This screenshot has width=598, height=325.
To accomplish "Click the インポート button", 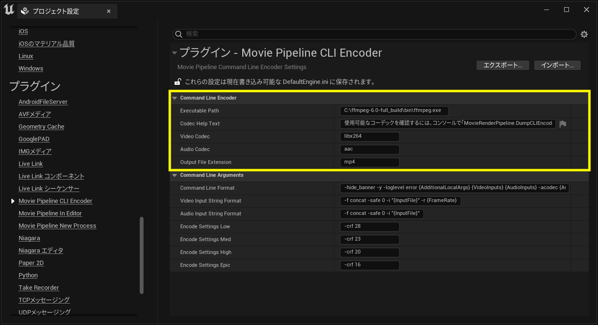I will click(557, 65).
